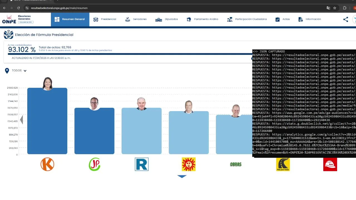Screen dimensions: 356x200
Task: Click the 93.102 % actas percentage
Action: tap(22, 50)
